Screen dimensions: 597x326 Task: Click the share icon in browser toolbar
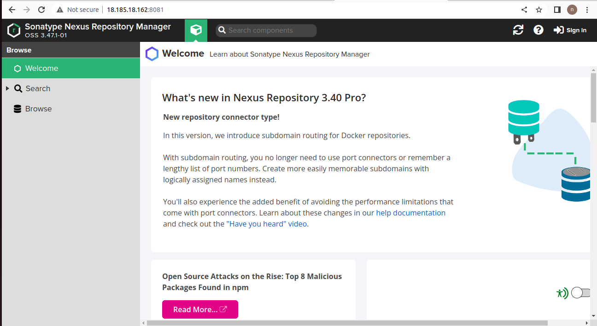(524, 9)
